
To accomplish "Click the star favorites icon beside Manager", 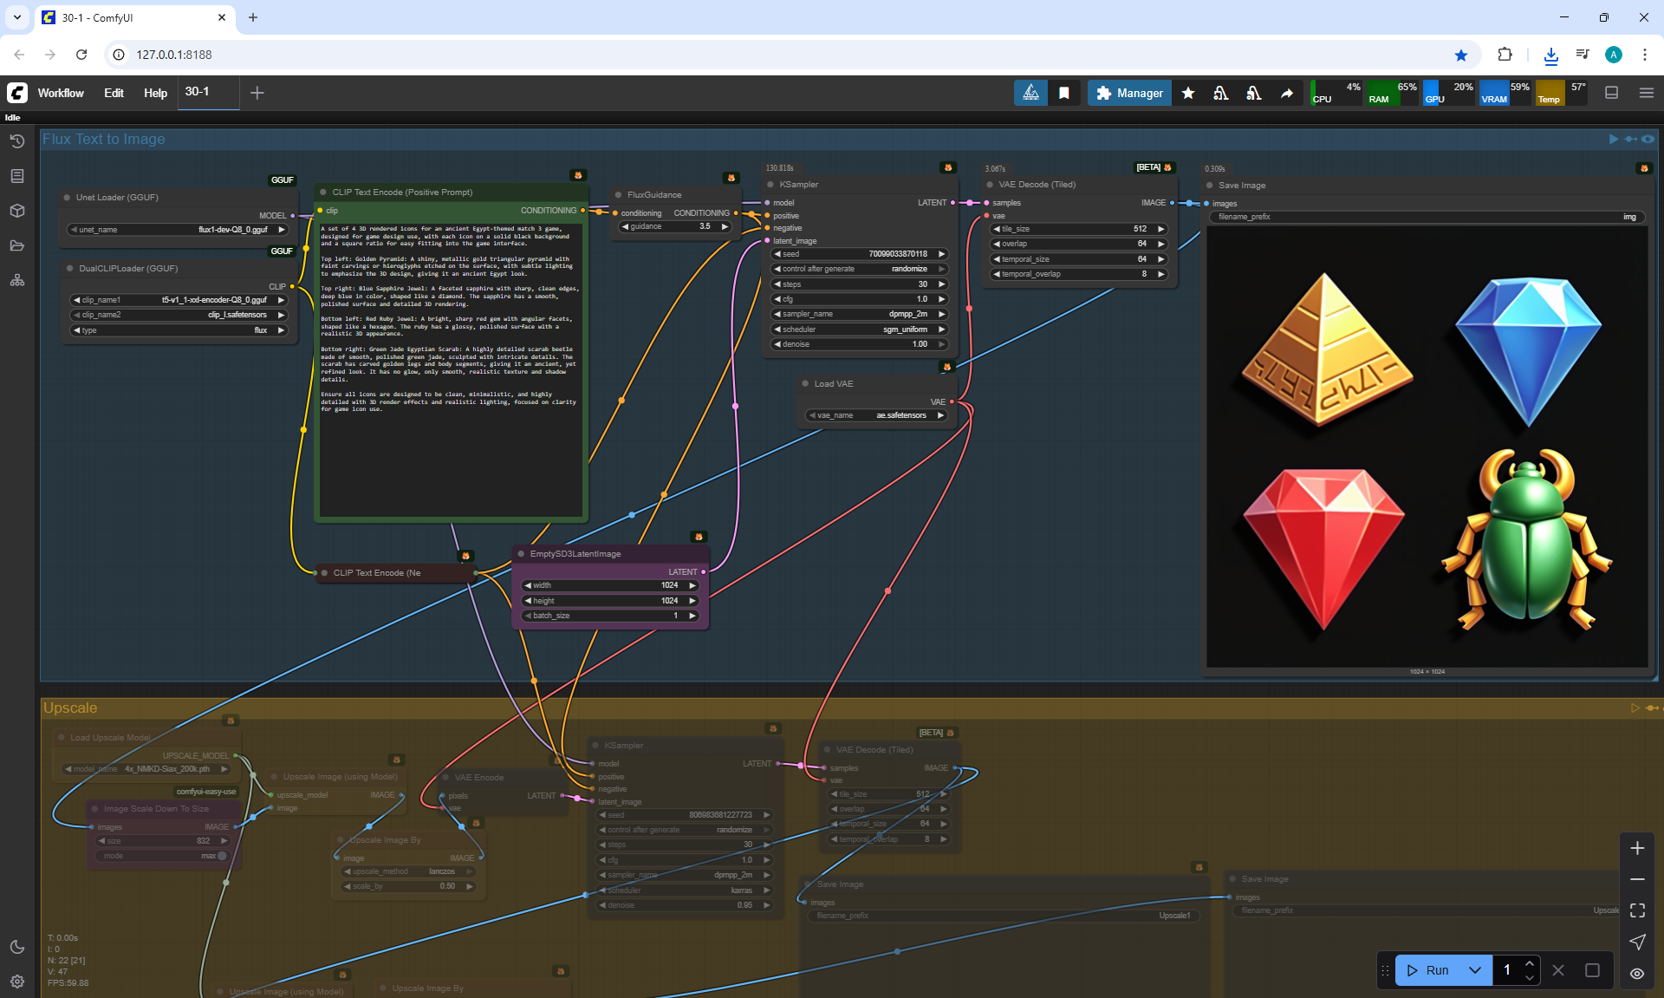I will click(1188, 93).
